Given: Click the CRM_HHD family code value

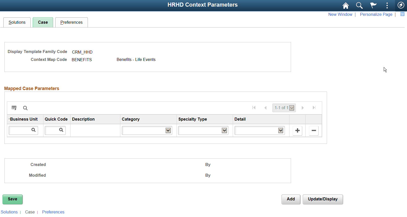Looking at the screenshot, I should 82,52.
